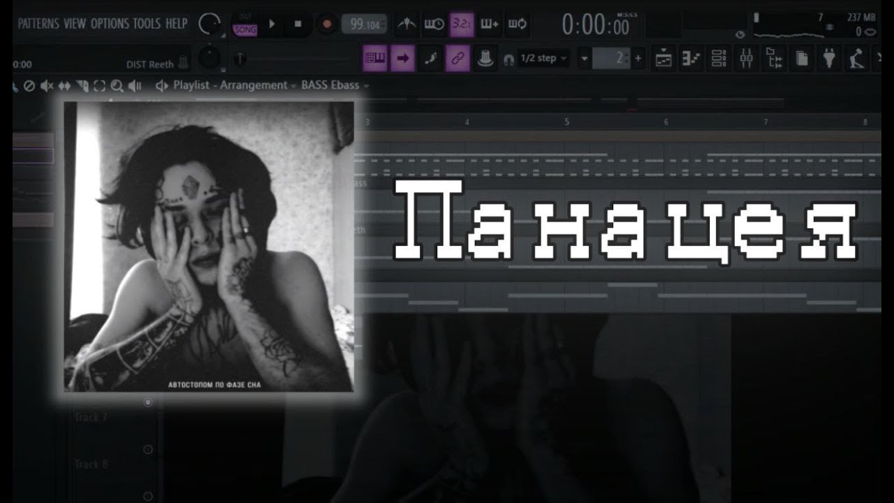Start playback with the play button
The width and height of the screenshot is (894, 503).
[x=272, y=24]
